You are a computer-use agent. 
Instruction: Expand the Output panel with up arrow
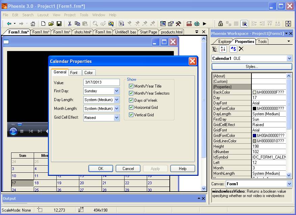(x=199, y=198)
